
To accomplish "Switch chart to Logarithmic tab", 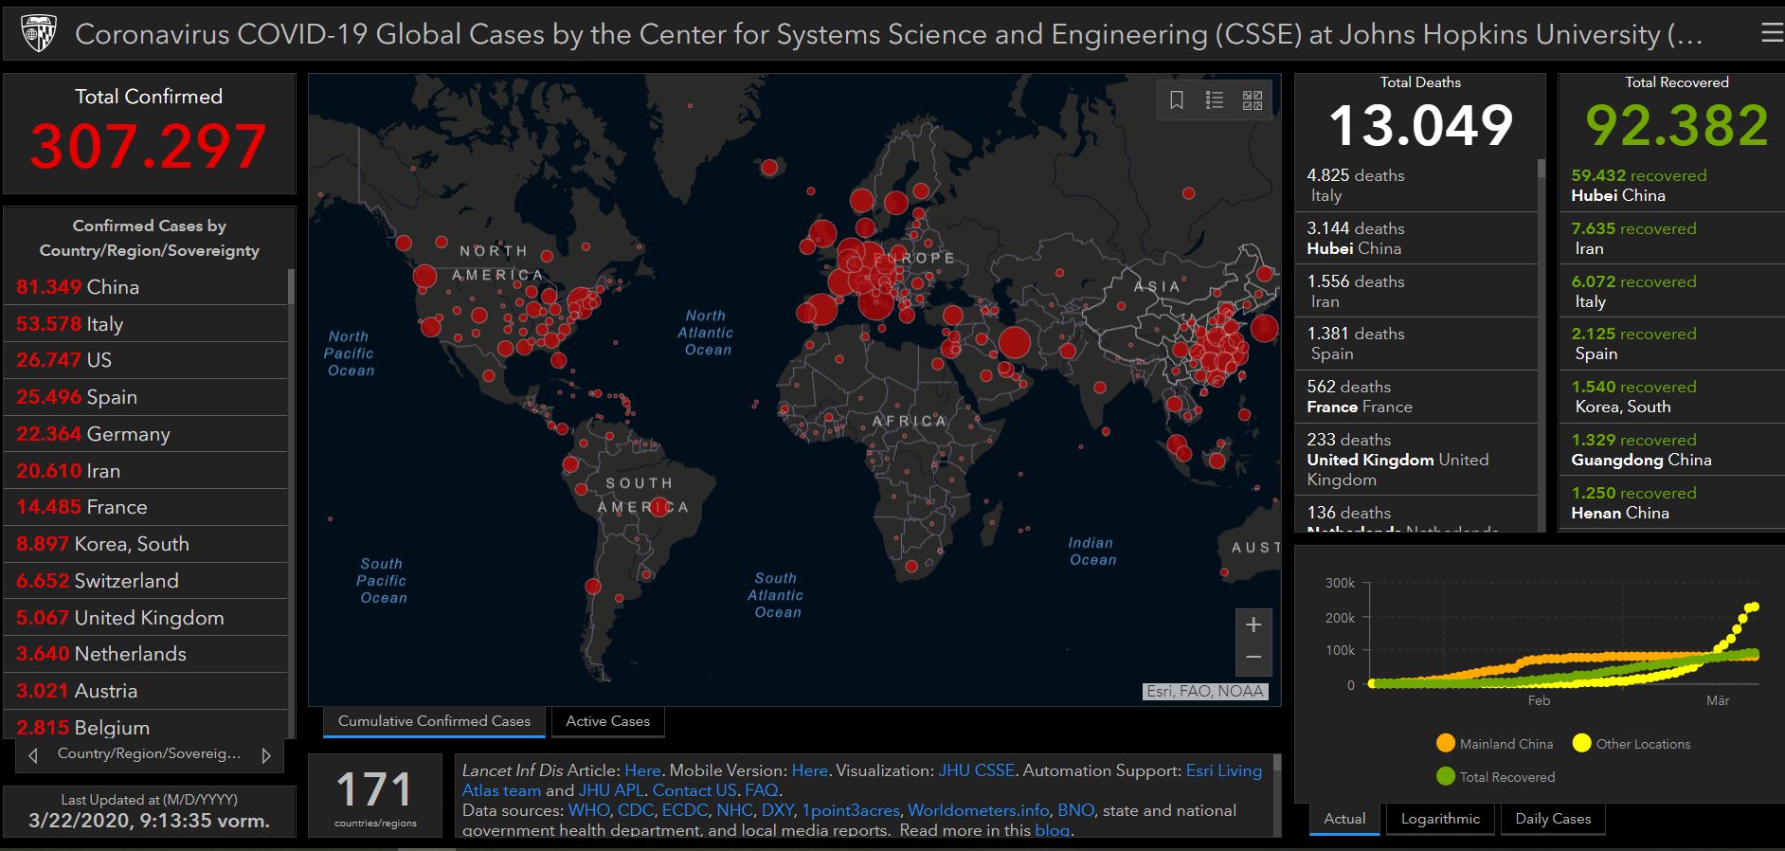I will click(1440, 819).
